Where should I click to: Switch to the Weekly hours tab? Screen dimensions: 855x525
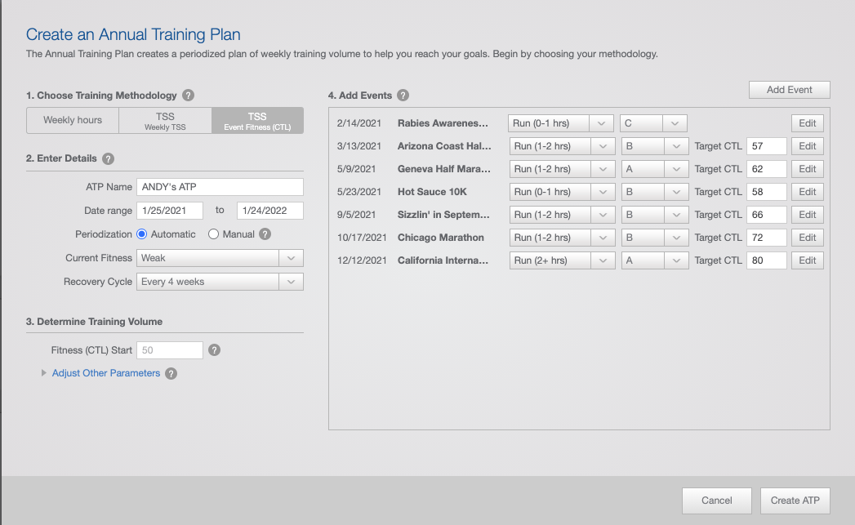[x=72, y=120]
